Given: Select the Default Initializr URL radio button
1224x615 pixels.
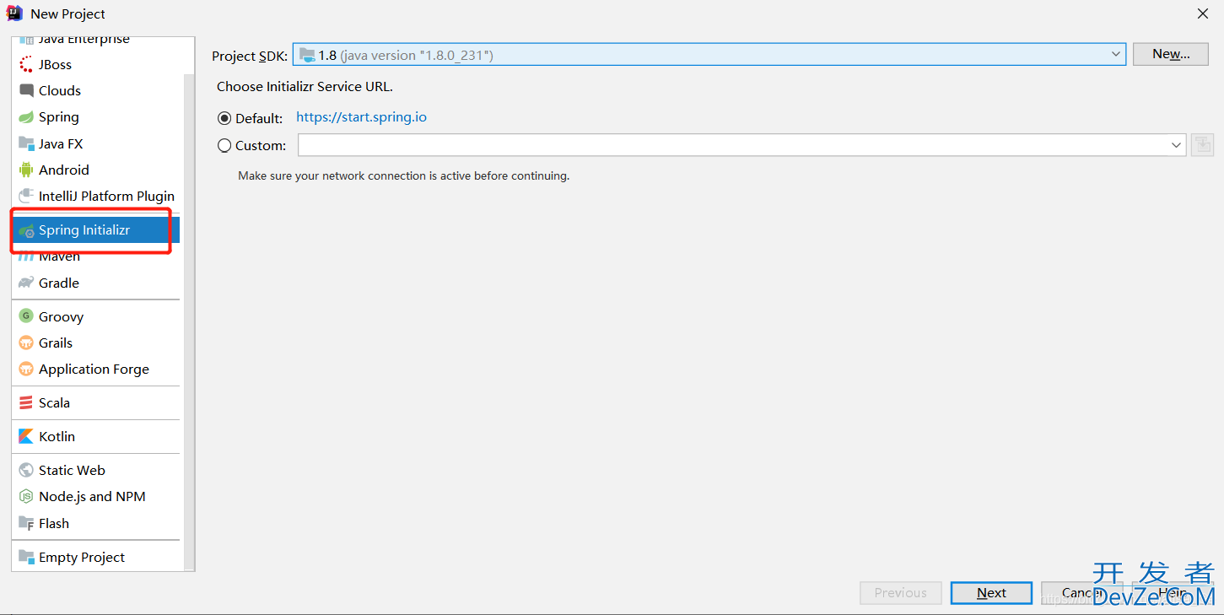Looking at the screenshot, I should 224,119.
